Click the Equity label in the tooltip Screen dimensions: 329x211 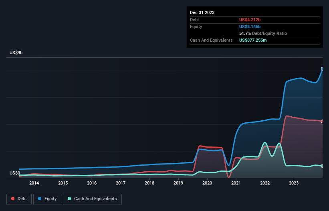coord(196,26)
